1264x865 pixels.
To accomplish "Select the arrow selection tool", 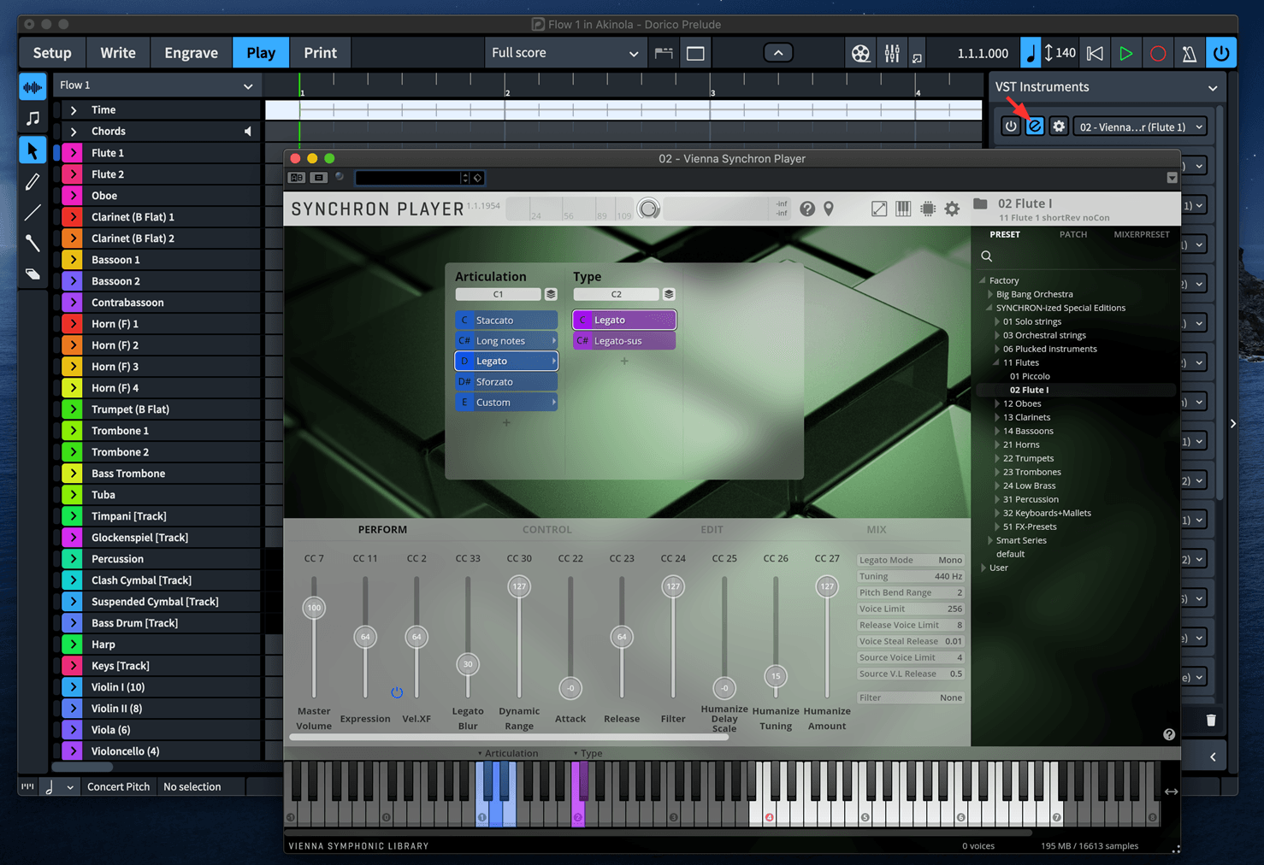I will [32, 151].
